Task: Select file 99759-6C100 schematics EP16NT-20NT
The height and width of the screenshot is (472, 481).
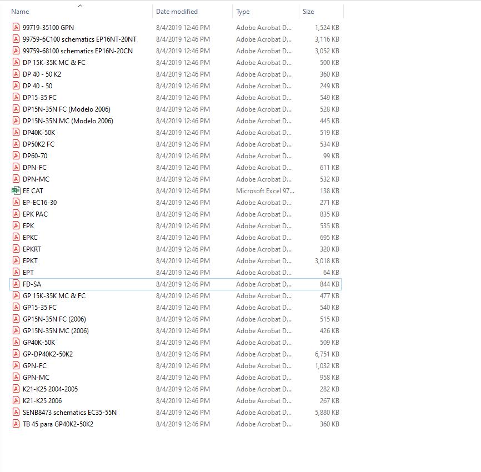Action: click(79, 39)
